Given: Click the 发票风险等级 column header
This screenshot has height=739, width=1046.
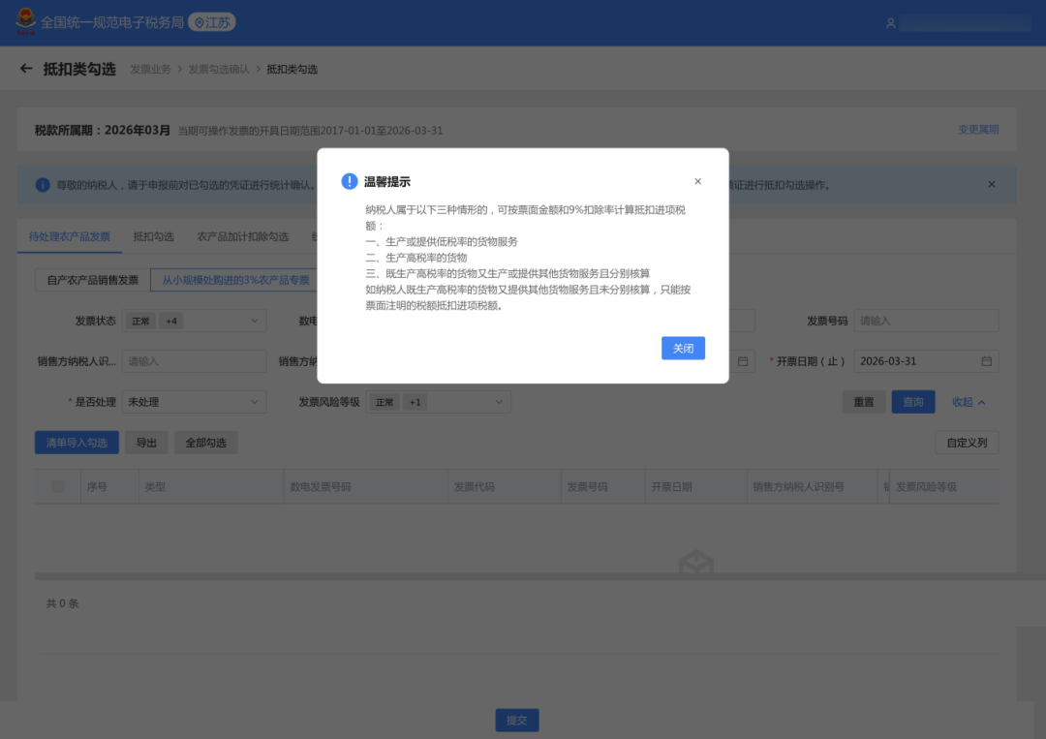Looking at the screenshot, I should (944, 487).
